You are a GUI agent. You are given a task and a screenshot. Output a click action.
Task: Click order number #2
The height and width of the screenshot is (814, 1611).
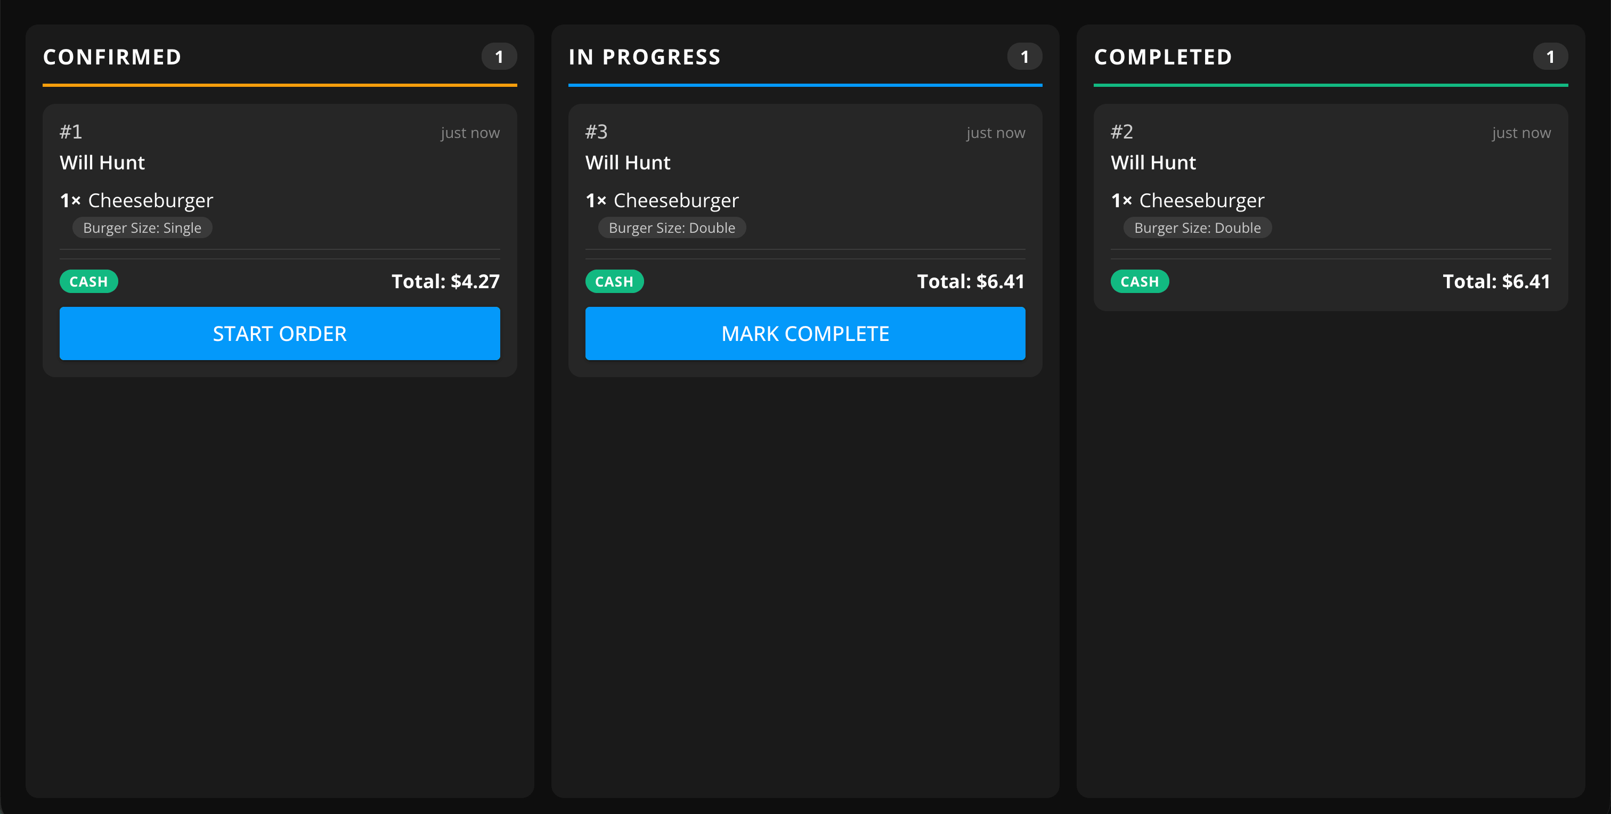click(1122, 132)
